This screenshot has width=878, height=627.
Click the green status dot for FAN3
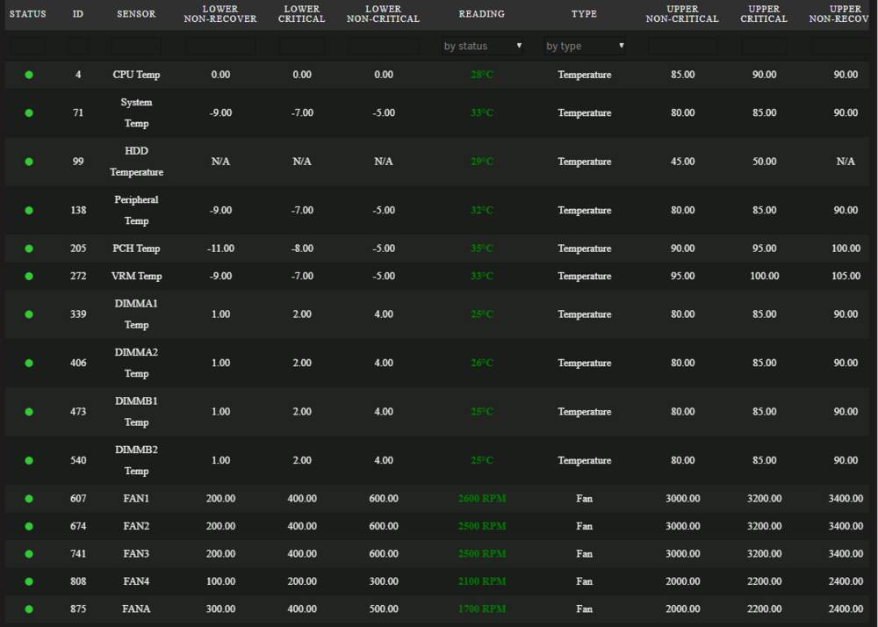[29, 553]
